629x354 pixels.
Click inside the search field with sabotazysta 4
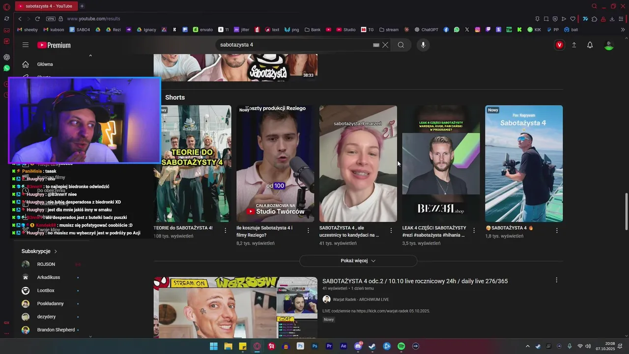click(x=295, y=45)
